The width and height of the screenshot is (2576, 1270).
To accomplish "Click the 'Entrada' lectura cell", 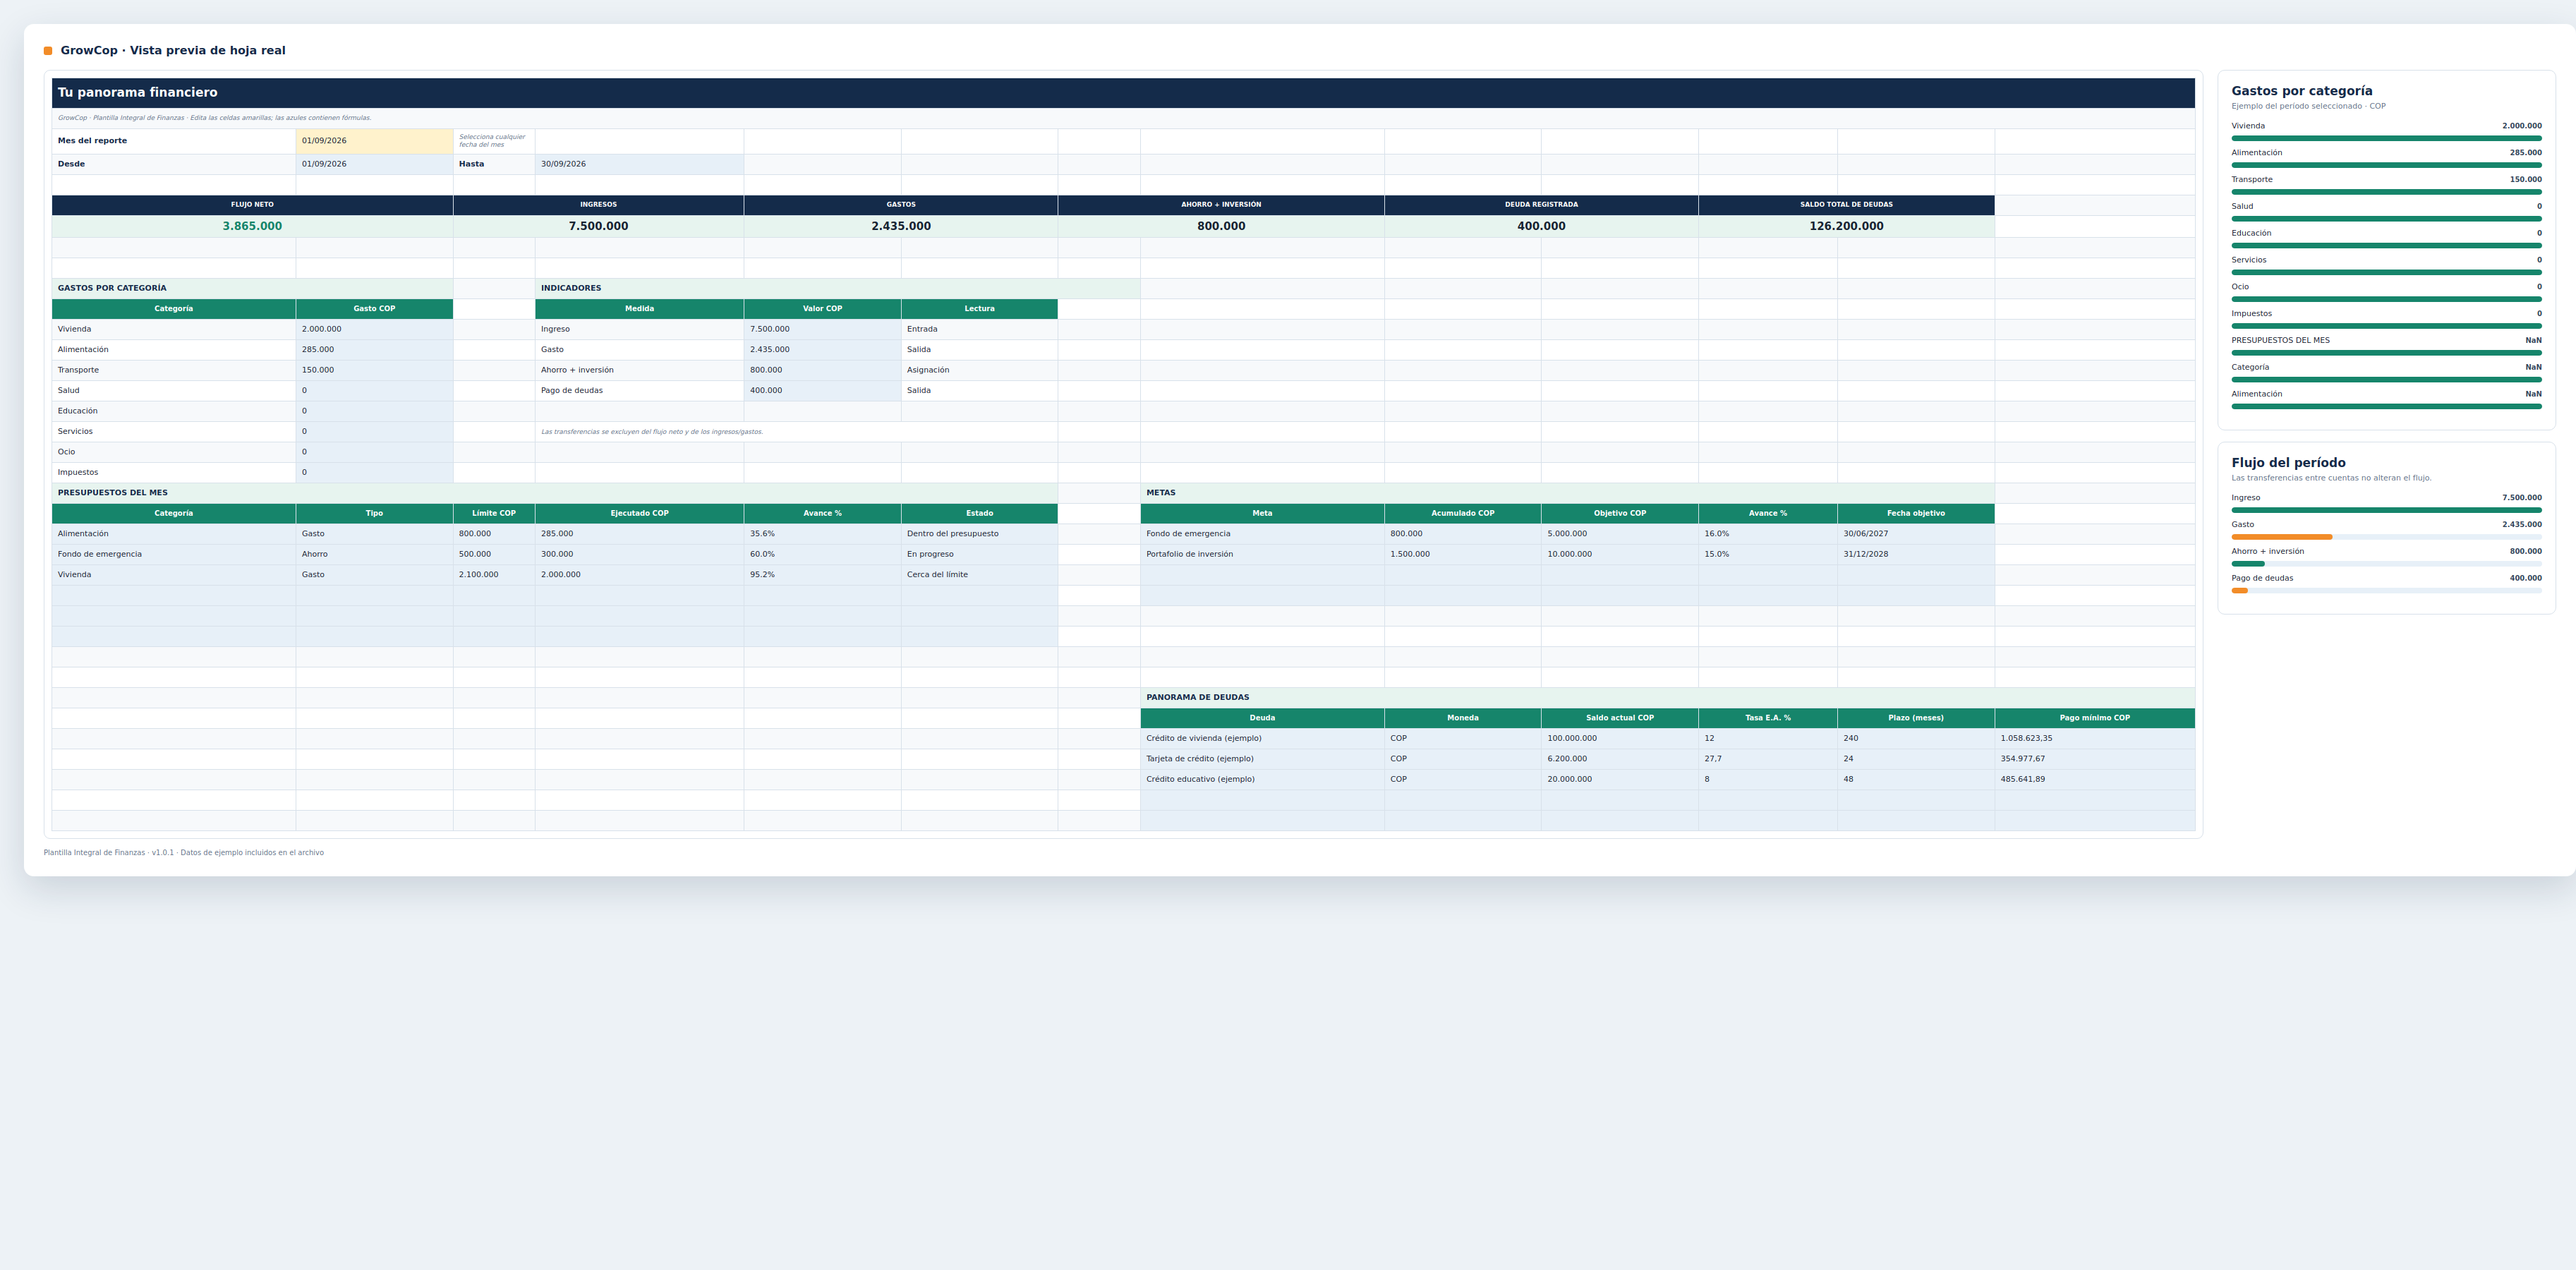I will (x=979, y=329).
